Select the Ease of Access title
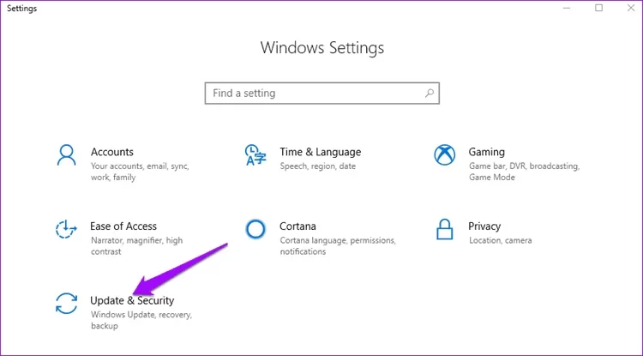Viewport: 643px width, 356px height. tap(123, 226)
